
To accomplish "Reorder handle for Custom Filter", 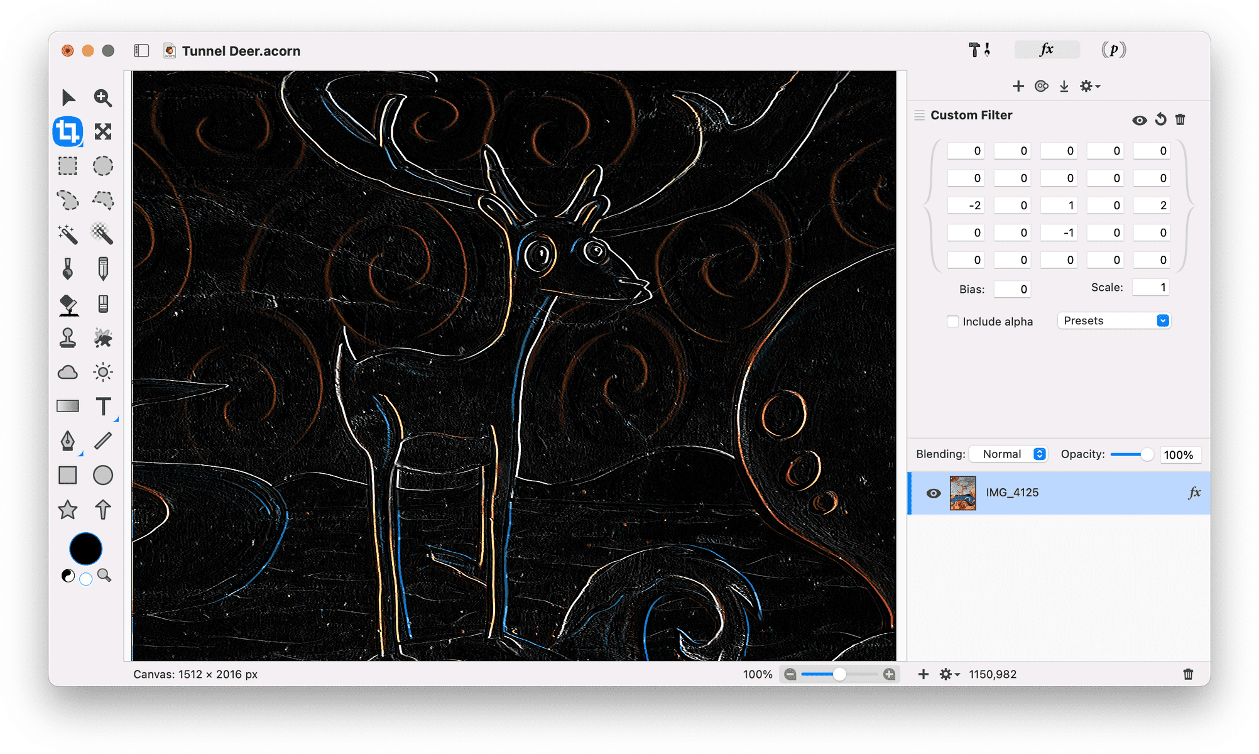I will [920, 115].
